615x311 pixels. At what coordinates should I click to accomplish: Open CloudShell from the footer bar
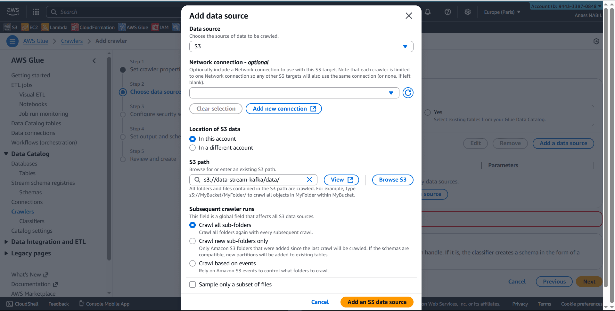[22, 304]
